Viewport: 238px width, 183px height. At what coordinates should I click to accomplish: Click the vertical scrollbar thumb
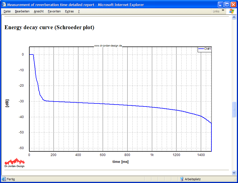(x=234, y=109)
